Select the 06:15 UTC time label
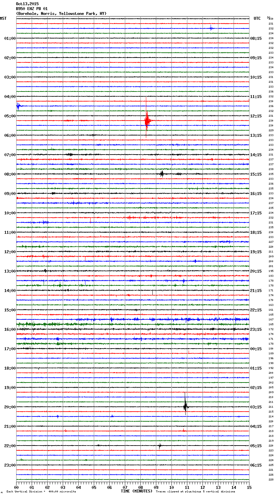 [256, 465]
